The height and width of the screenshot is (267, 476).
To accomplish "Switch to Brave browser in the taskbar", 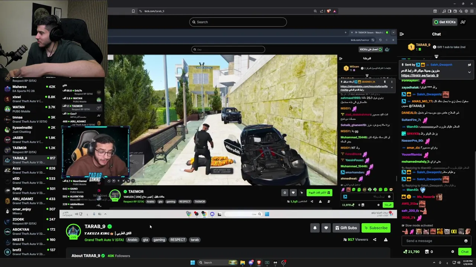I will click(259, 263).
